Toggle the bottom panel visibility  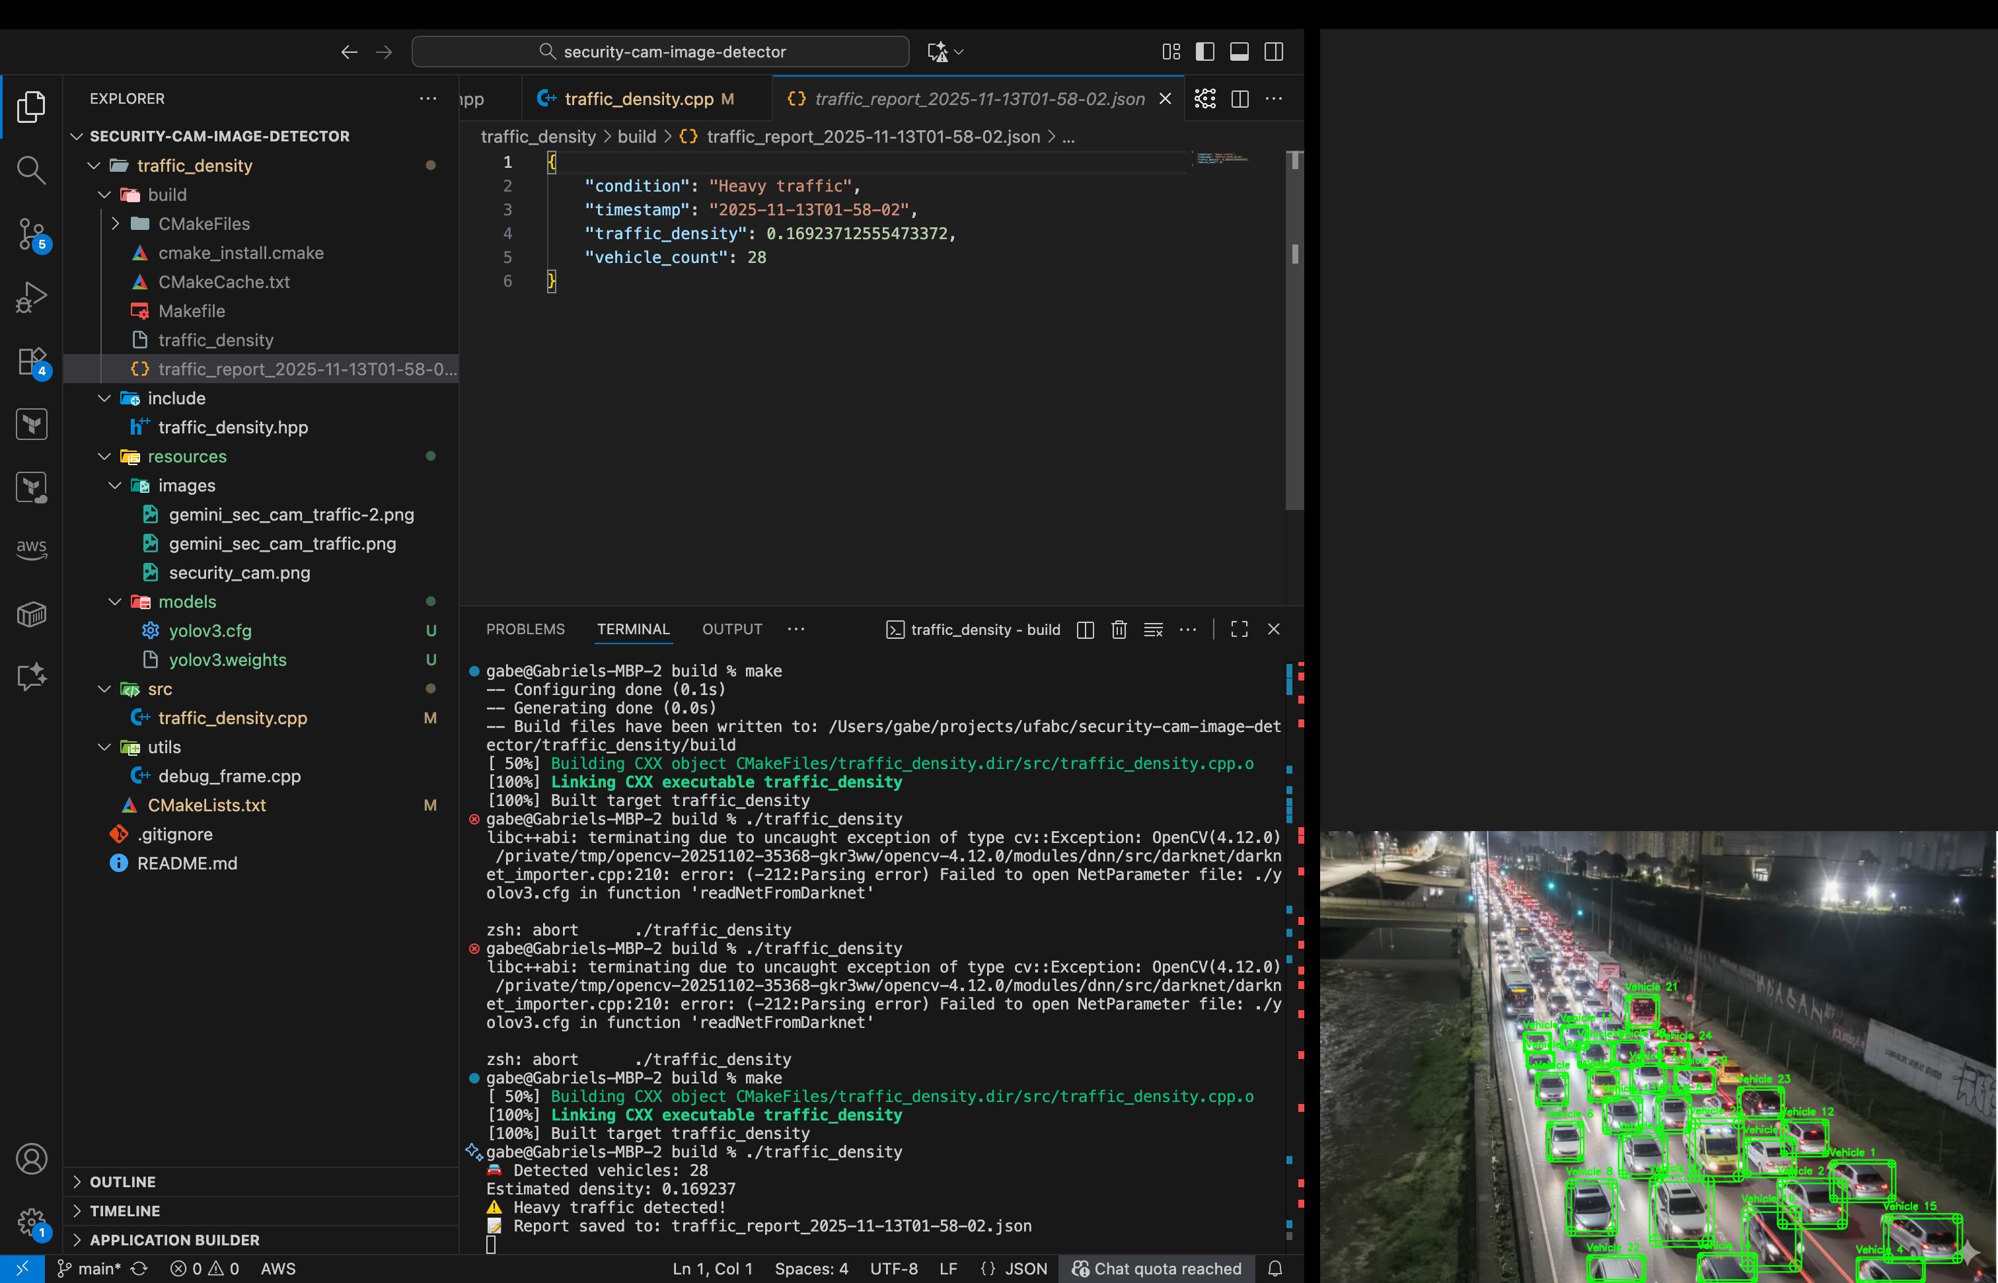[1239, 52]
